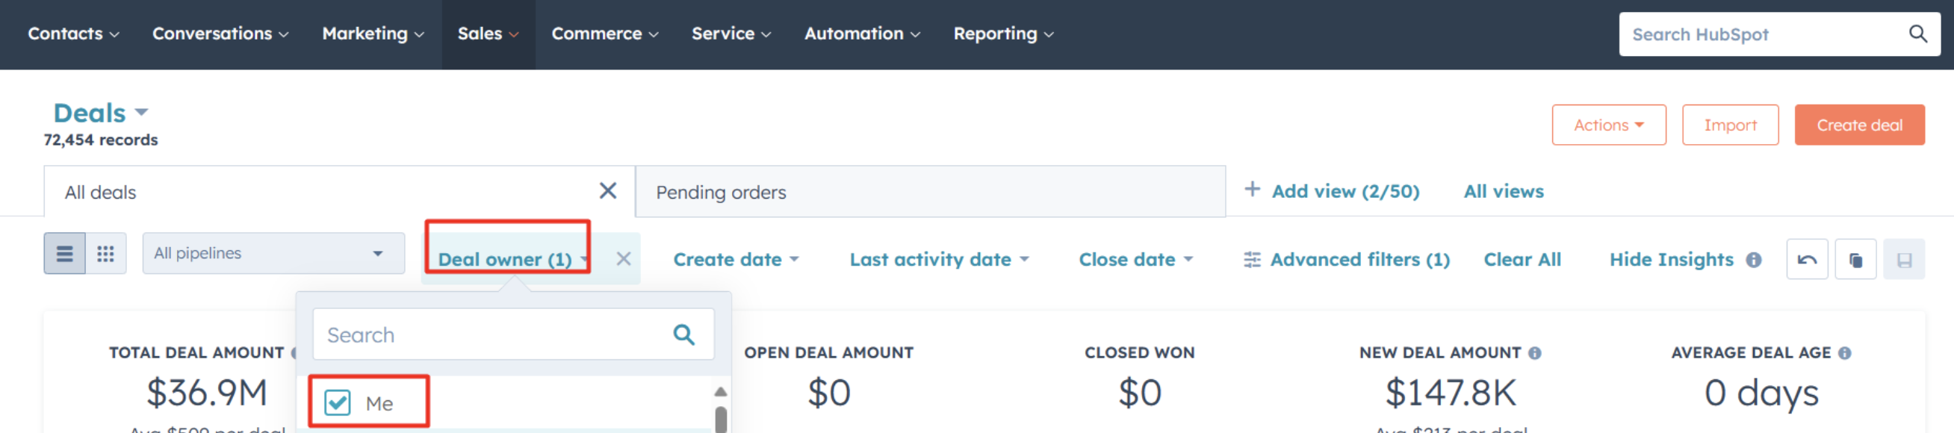
Task: Open the Last activity date filter
Action: [939, 259]
